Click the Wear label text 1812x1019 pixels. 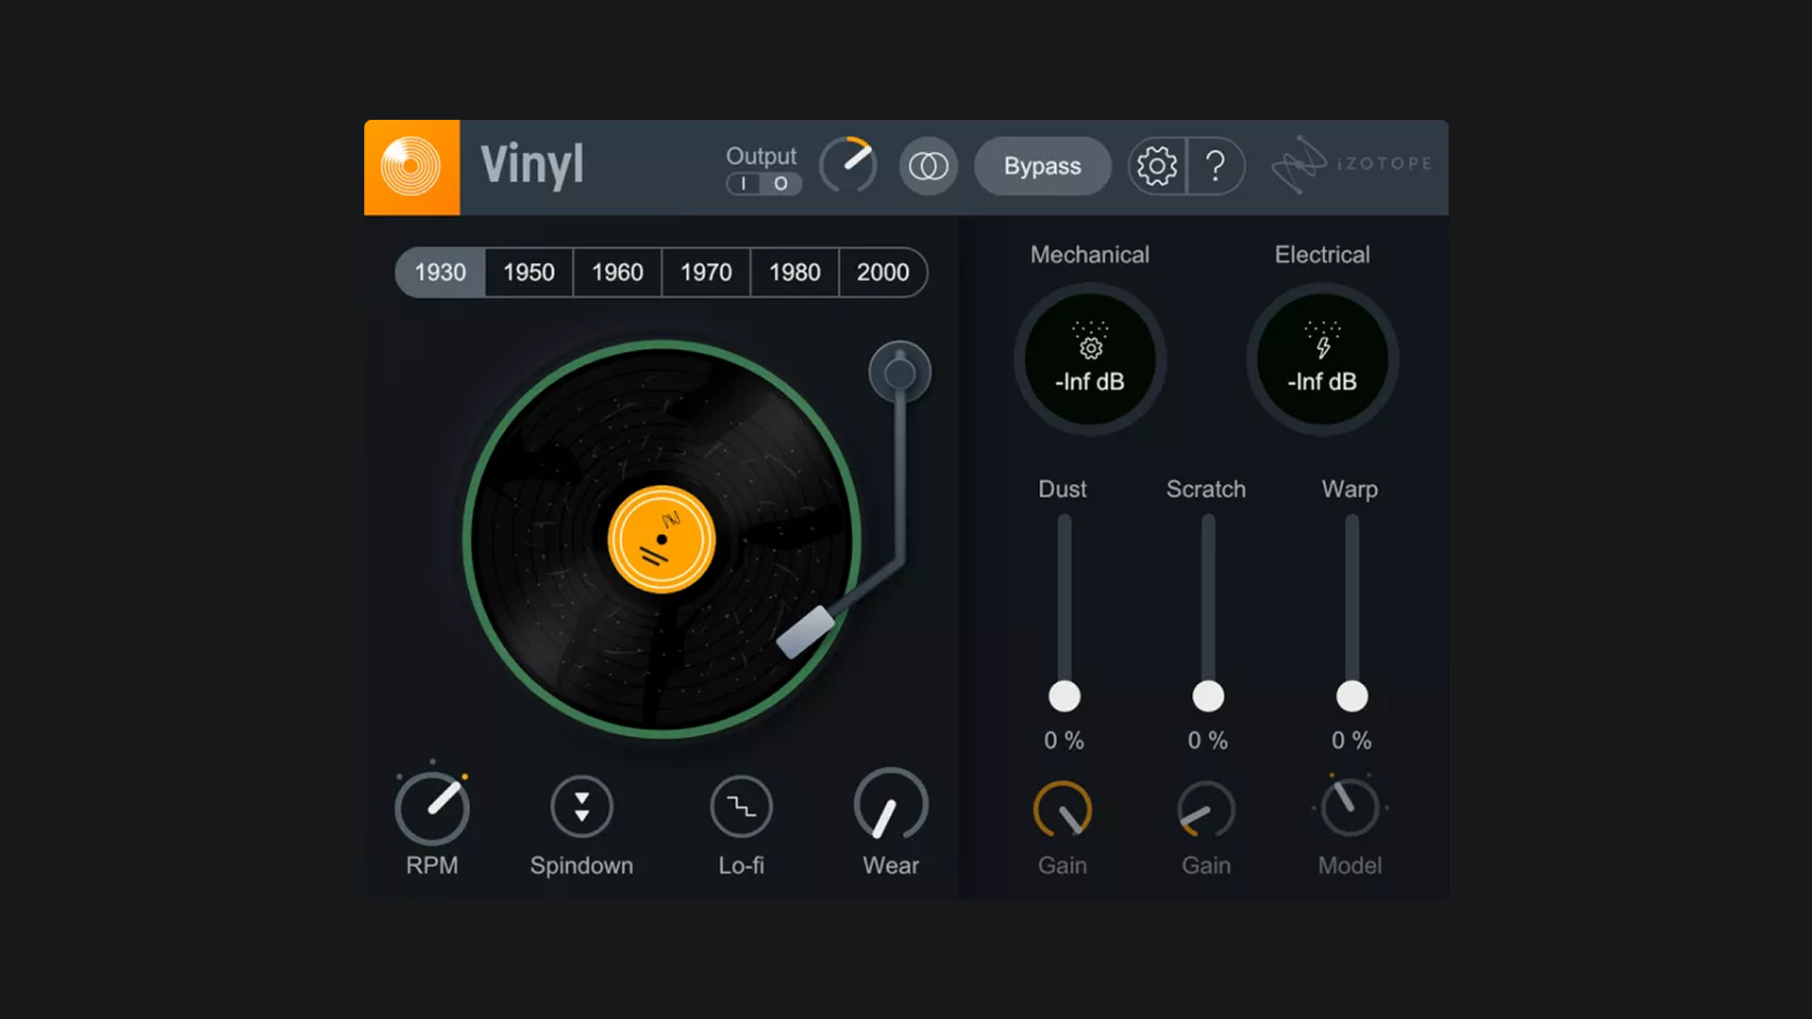(x=891, y=865)
